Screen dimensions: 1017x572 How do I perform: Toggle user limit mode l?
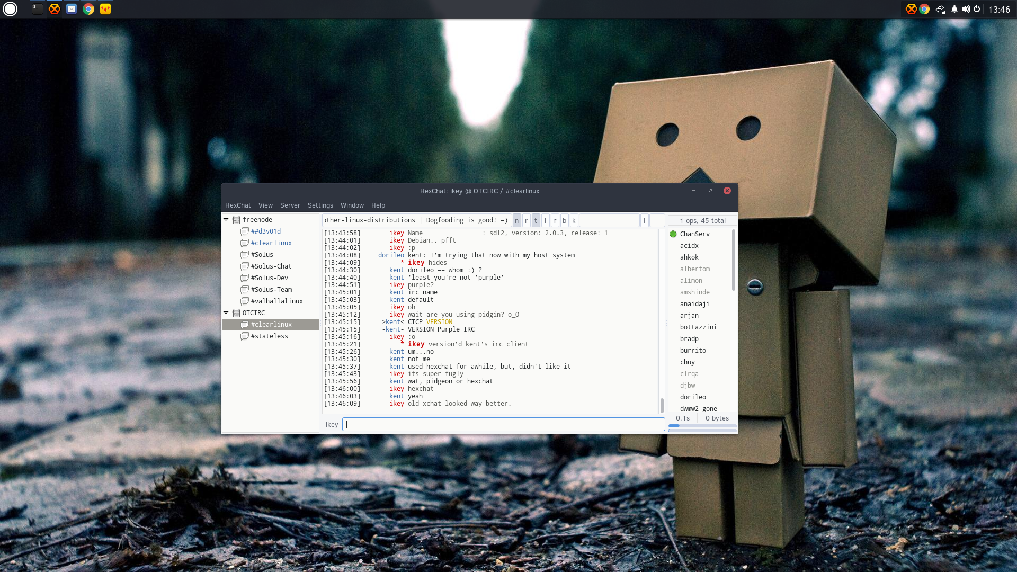tap(645, 220)
